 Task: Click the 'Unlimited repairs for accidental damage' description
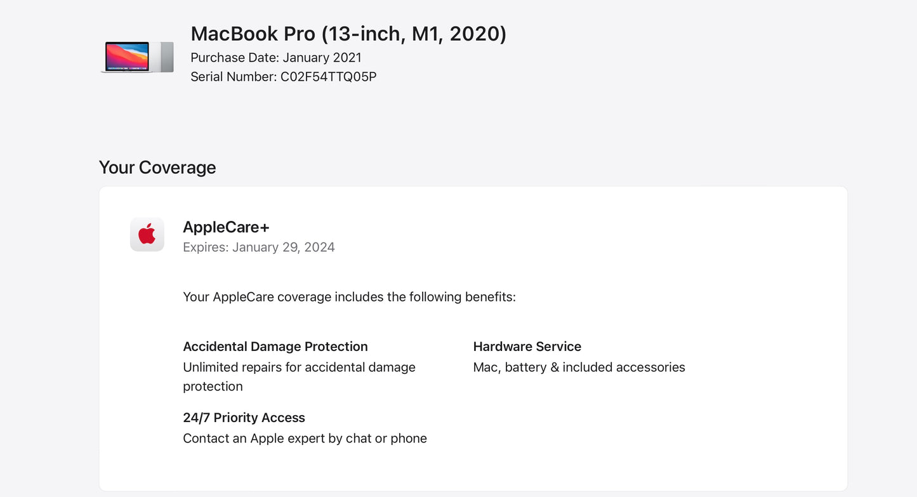click(x=299, y=368)
